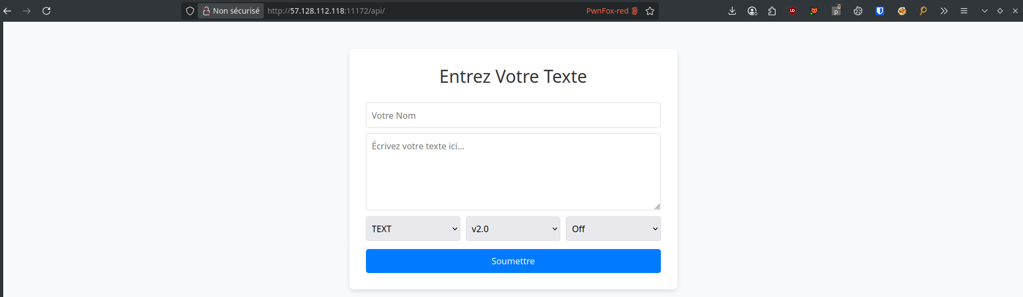Open the extensions puzzle-piece icon

(772, 11)
